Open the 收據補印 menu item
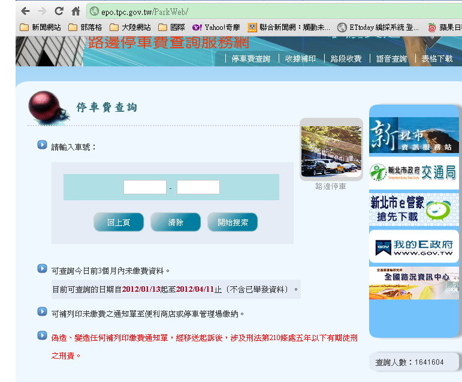The image size is (462, 382). pyautogui.click(x=301, y=59)
